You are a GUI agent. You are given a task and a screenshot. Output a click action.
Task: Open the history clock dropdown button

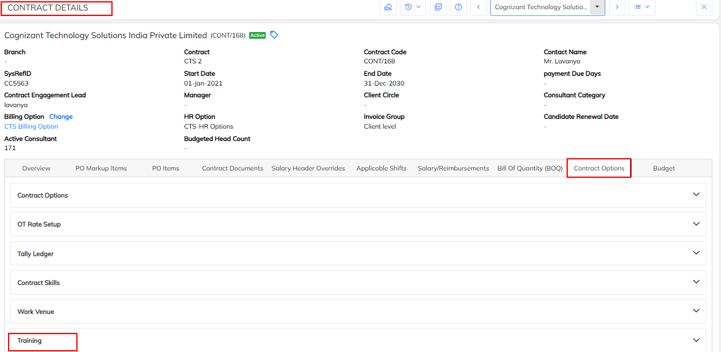413,7
